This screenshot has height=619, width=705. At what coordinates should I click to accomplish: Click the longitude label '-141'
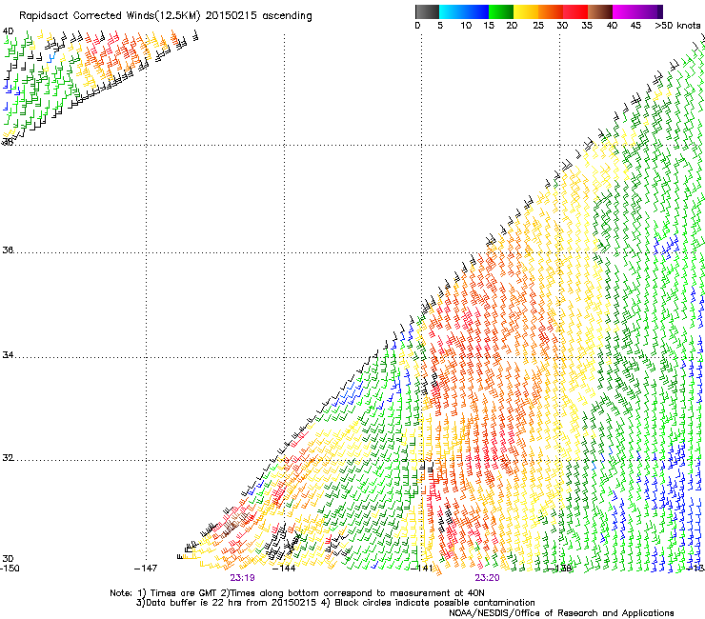click(x=422, y=569)
